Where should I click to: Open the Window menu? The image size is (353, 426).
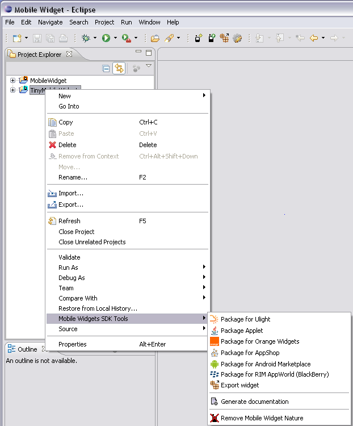[x=149, y=22]
